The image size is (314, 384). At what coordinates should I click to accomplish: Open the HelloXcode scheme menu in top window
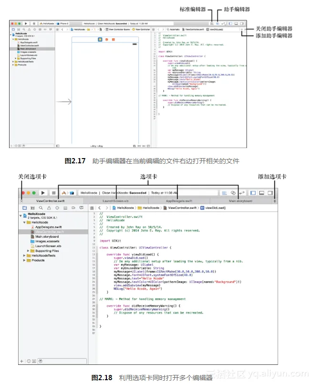point(47,23)
